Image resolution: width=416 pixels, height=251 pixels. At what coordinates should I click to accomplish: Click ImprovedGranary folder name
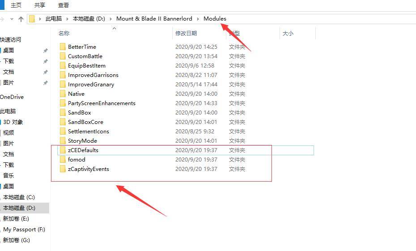[x=91, y=85]
